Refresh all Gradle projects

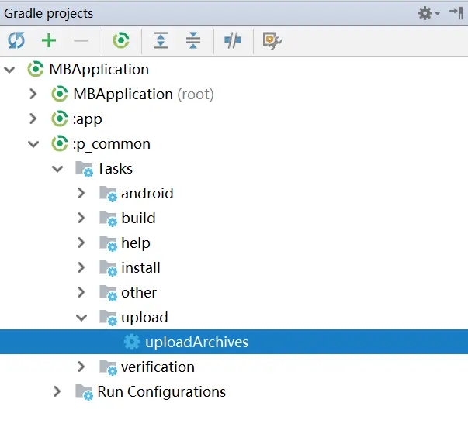16,40
